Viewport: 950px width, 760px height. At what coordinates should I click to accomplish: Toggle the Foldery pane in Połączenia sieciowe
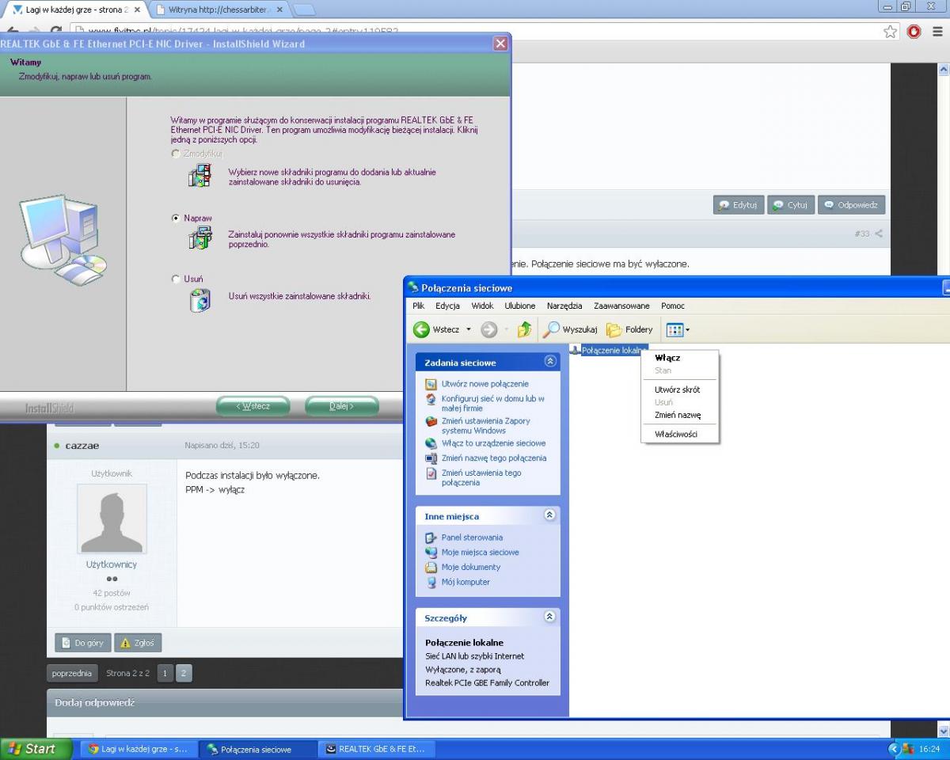click(x=630, y=329)
